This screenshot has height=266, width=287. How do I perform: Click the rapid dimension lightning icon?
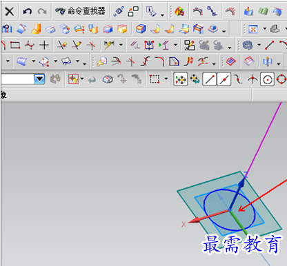(x=109, y=45)
